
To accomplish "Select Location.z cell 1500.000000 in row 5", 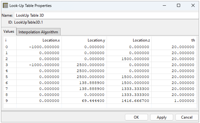I will pos(129,77).
